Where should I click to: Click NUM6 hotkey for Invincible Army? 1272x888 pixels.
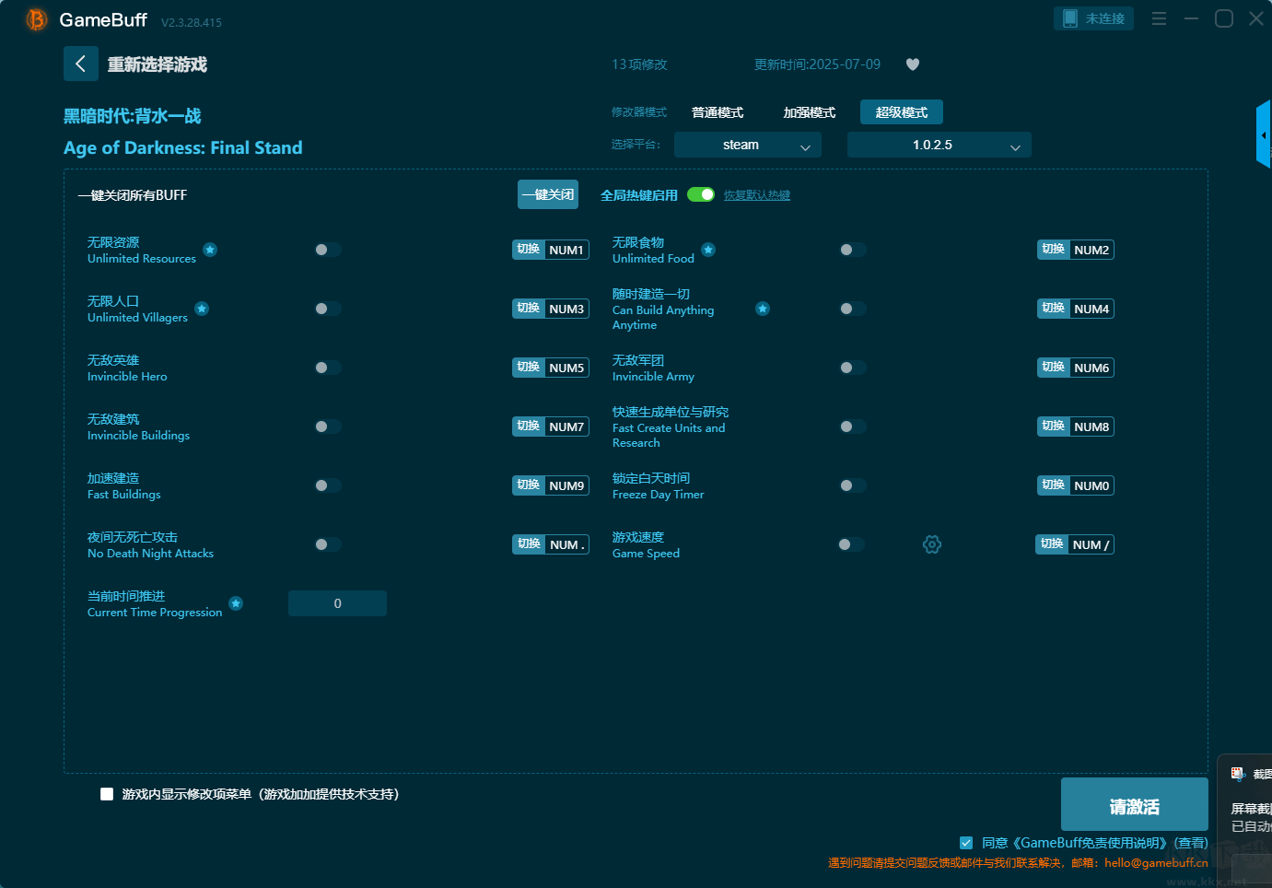pos(1076,368)
